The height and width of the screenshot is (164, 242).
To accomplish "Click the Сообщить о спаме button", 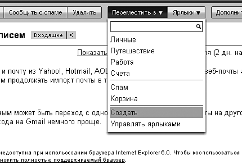I will 35,13.
